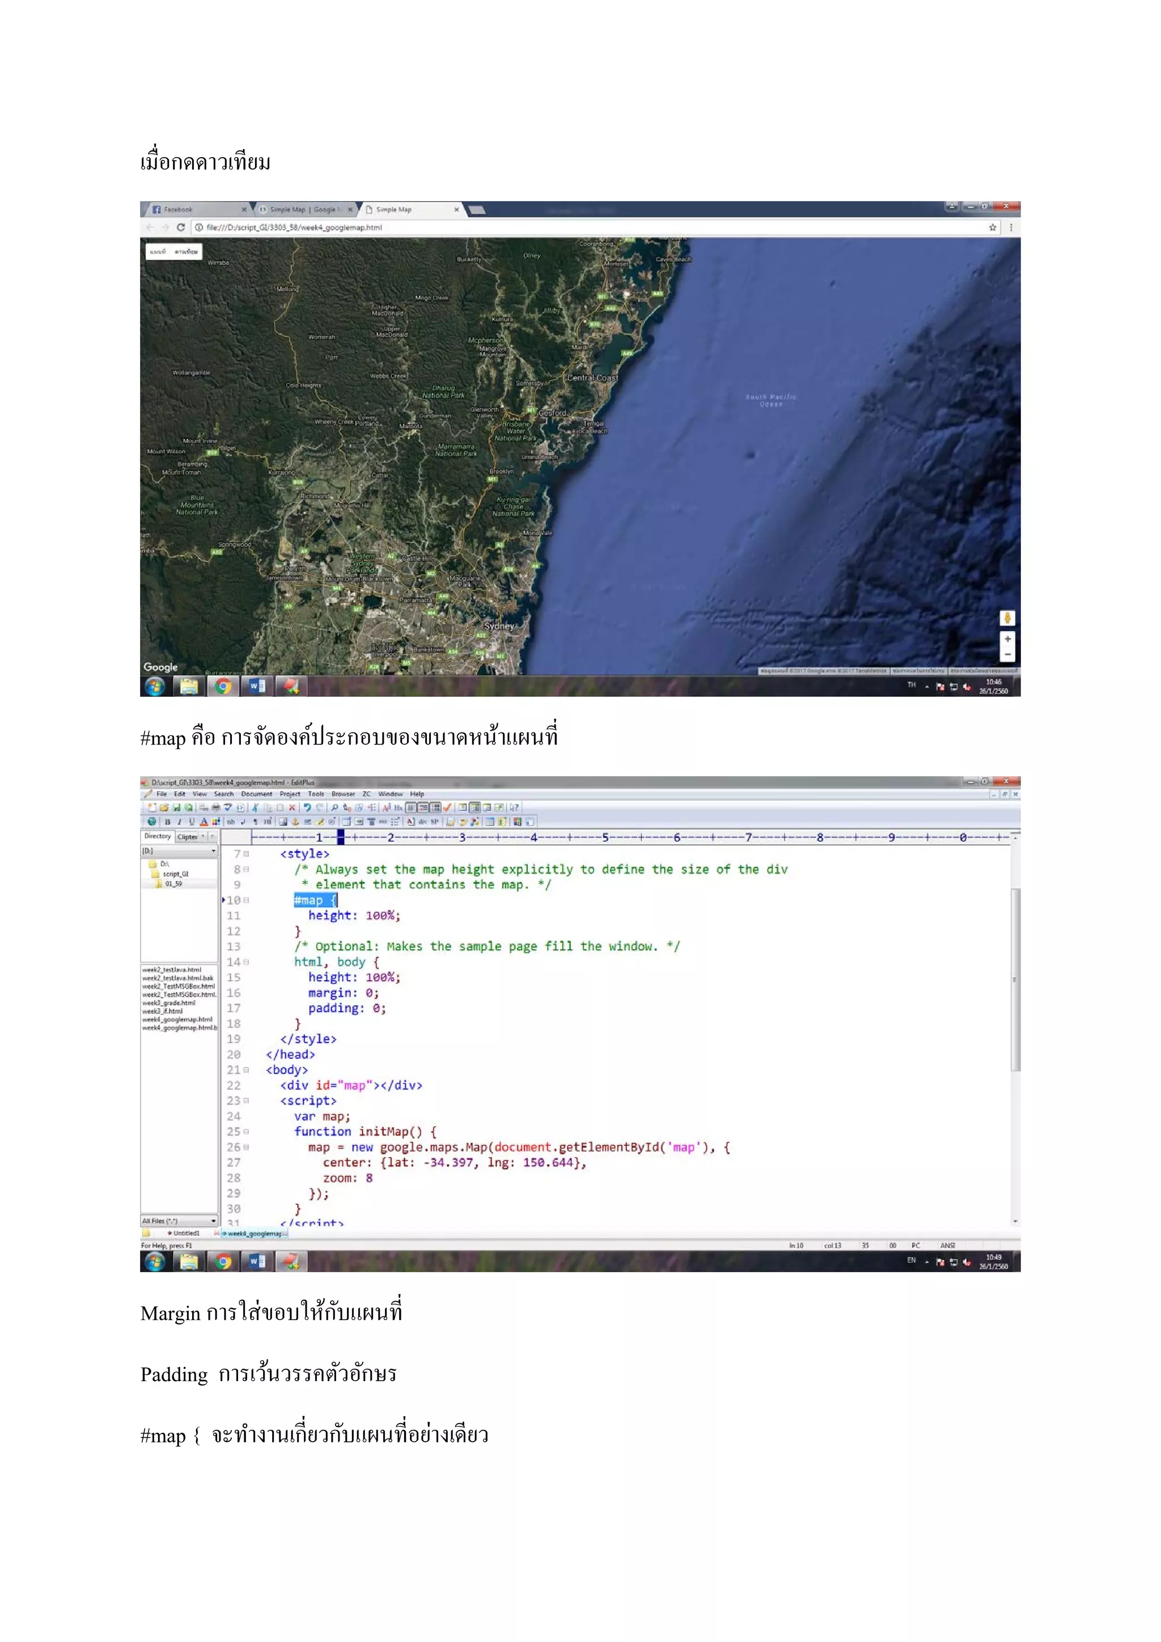Screen dimensions: 1161x1642
Task: Open the File menu in EditPlus
Action: coord(162,794)
